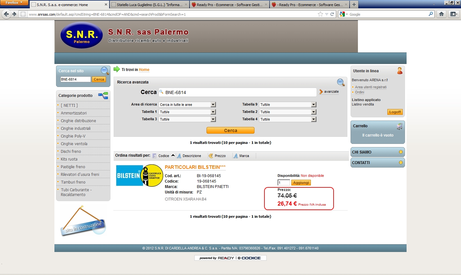This screenshot has height=275, width=461.
Task: Click the wide Cerca button below the Tabella dropdowns
Action: pos(230,130)
